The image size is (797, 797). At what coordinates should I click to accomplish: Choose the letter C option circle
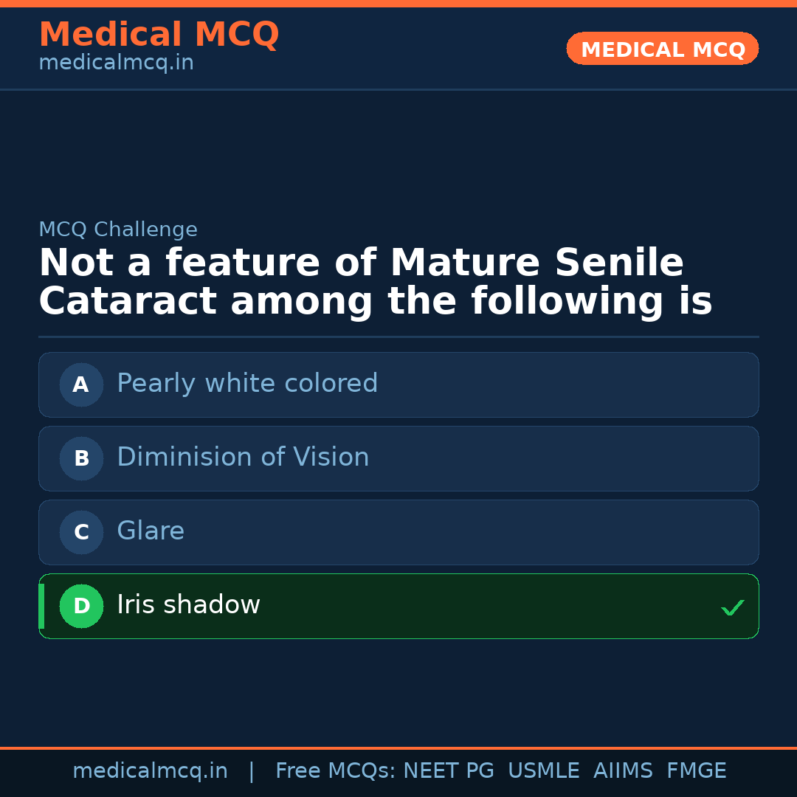[x=81, y=532]
